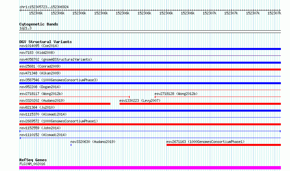Open variant label nsv7183 (Kidd2008)
Screen dimensions: 290x171
point(37,53)
